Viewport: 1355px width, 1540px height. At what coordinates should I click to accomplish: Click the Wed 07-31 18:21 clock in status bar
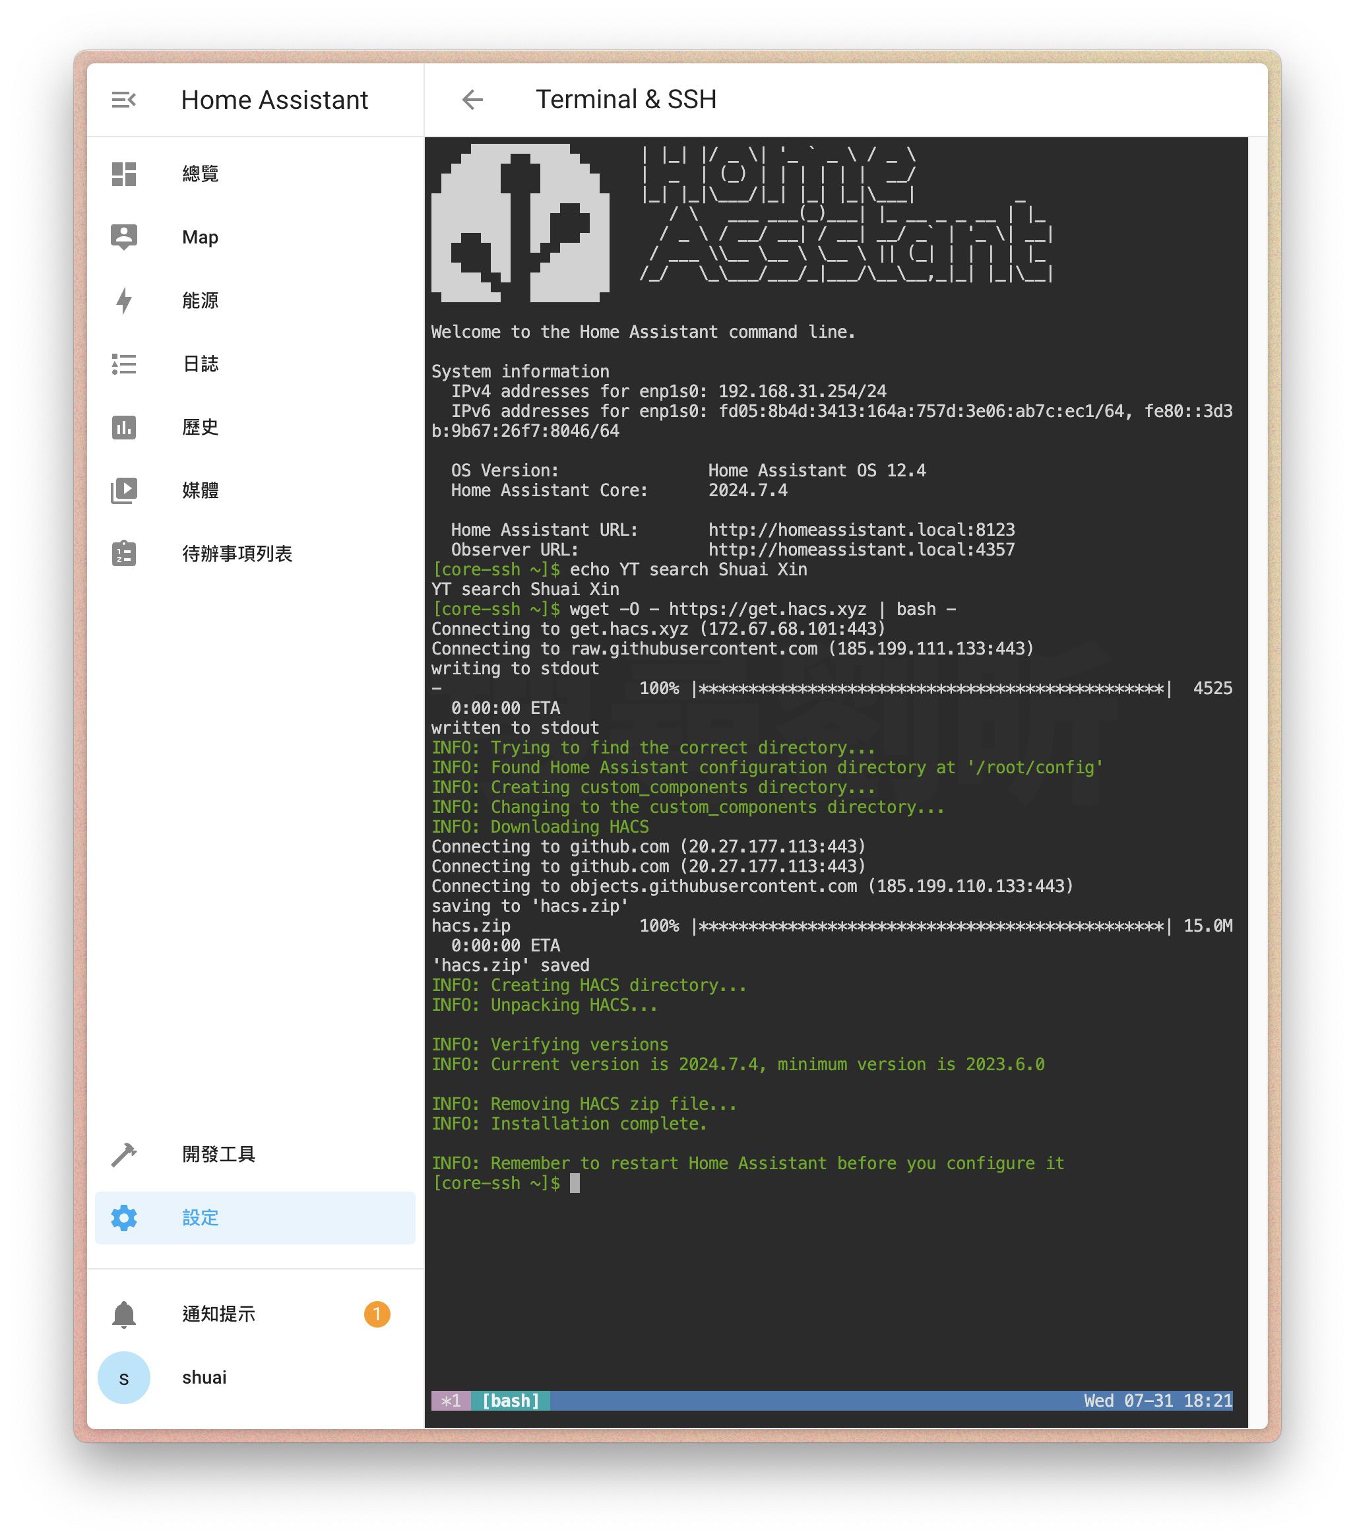[x=1158, y=1400]
